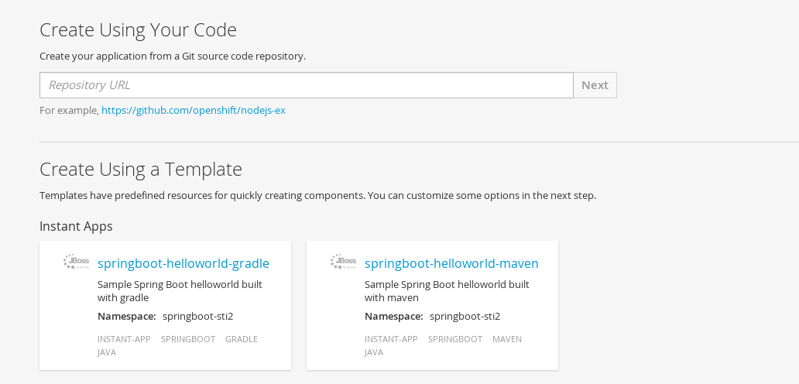
Task: Click the JAVA tag on the gradle card
Action: point(107,352)
